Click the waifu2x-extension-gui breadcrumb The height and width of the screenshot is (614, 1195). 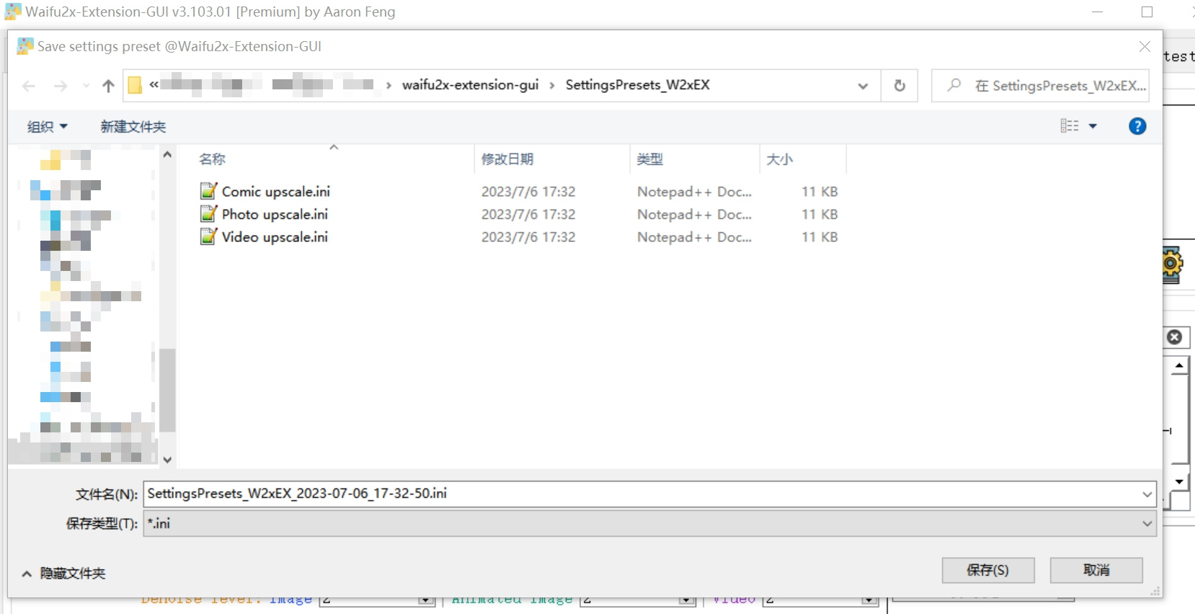(x=470, y=85)
